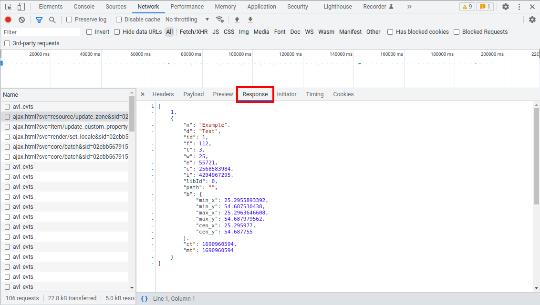
Task: Filter requests by Fetch/XHR type
Action: click(193, 32)
